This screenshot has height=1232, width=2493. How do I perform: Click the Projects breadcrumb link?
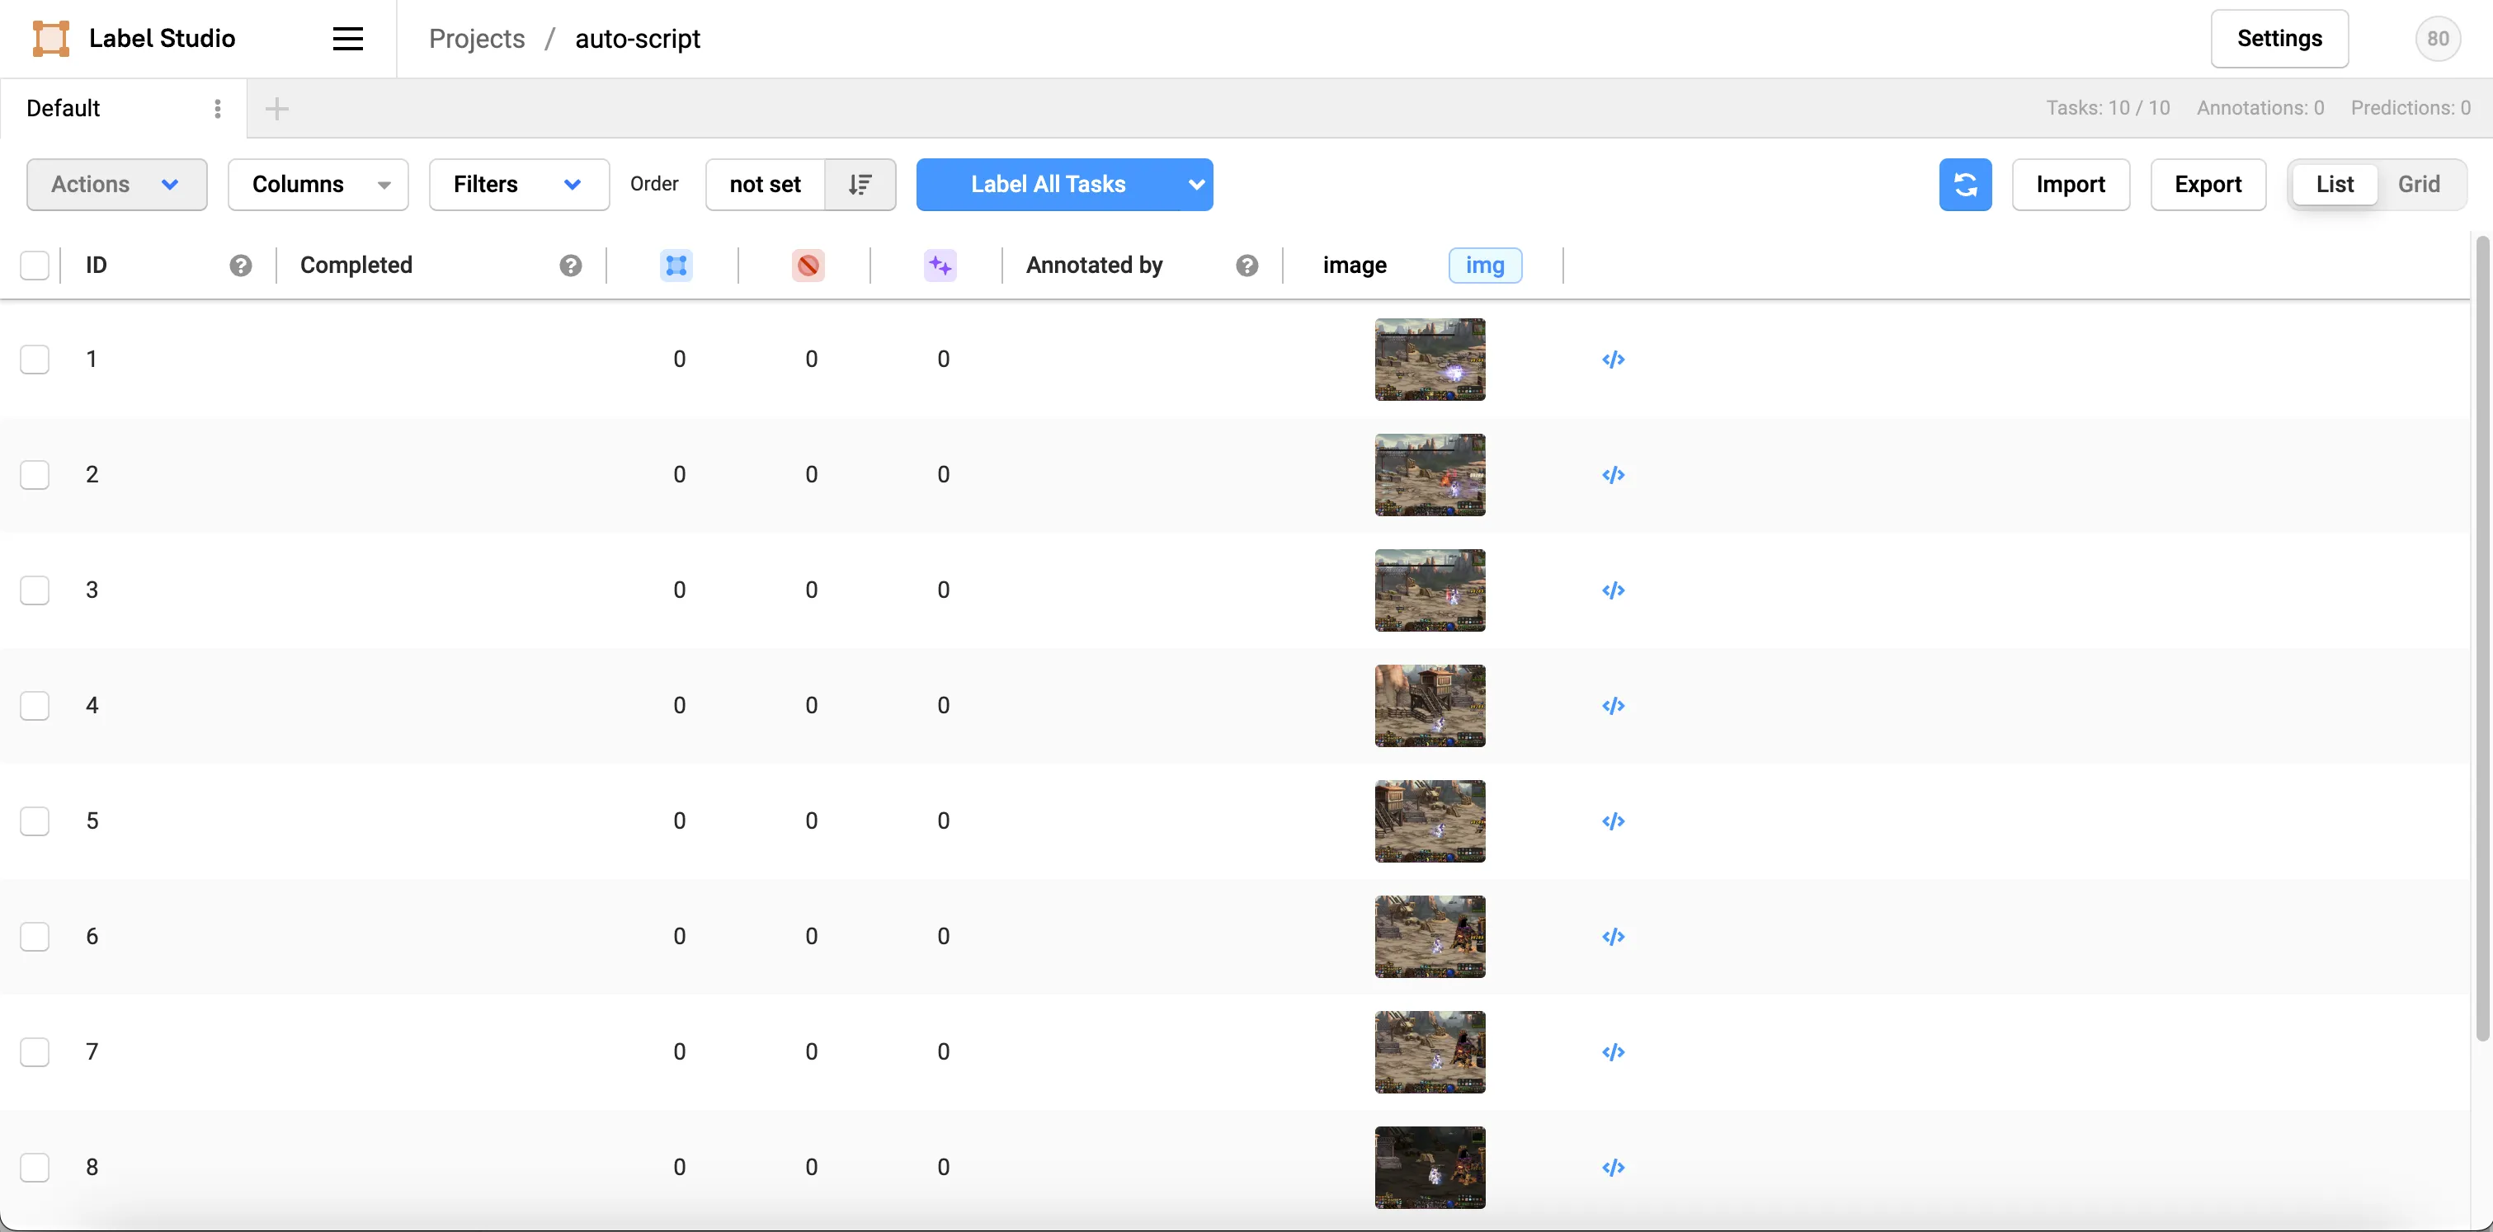pos(476,39)
